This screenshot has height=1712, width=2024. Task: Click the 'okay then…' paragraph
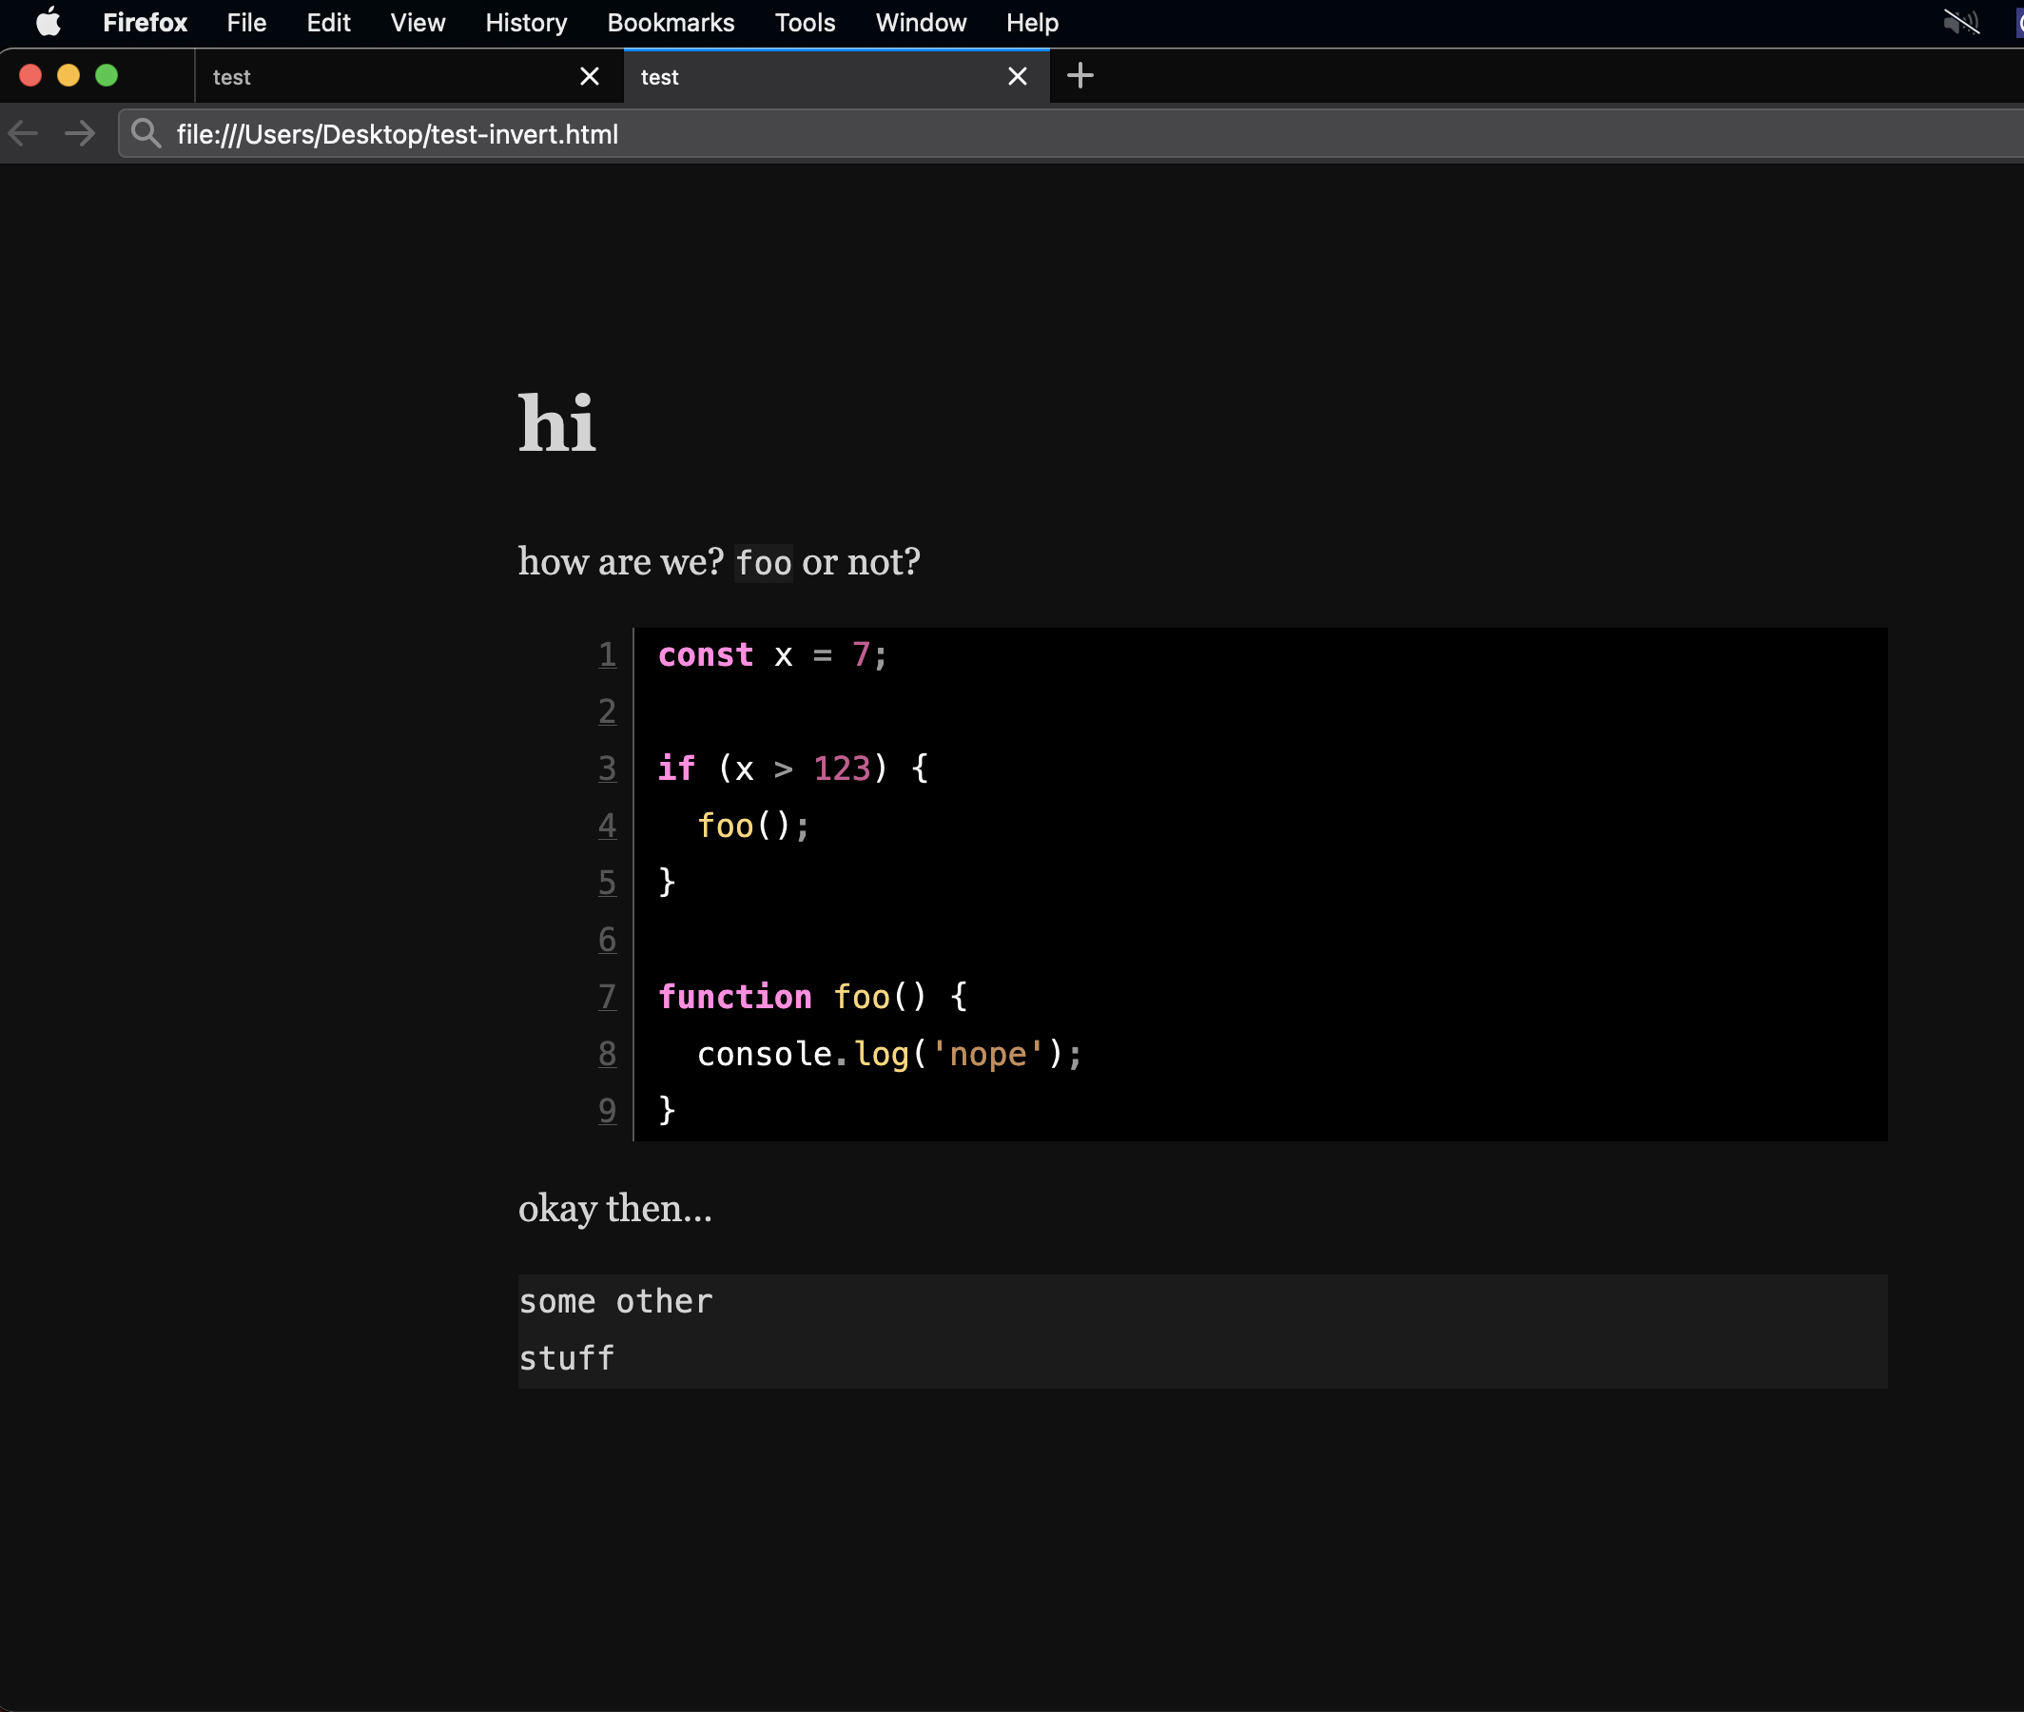coord(615,1209)
